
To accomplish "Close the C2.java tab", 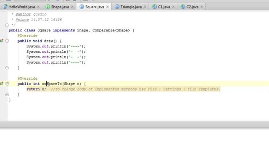I will point(202,7).
